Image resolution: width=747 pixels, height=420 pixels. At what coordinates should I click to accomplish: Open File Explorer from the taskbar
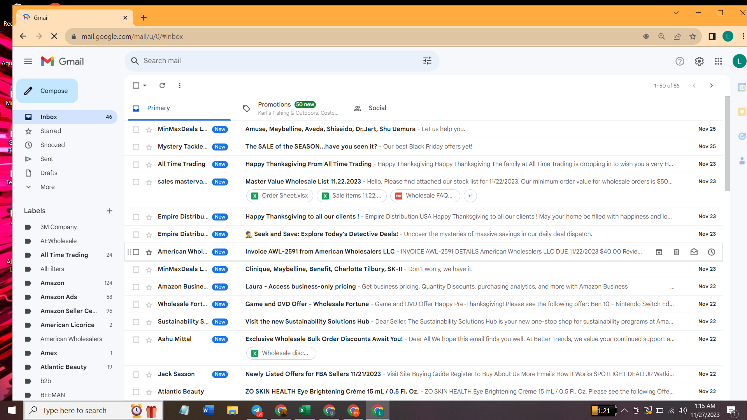coord(233,410)
